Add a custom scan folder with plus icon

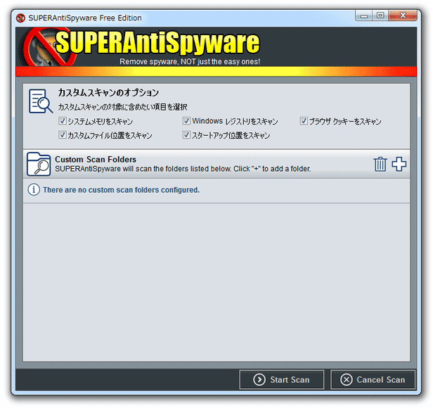point(399,164)
